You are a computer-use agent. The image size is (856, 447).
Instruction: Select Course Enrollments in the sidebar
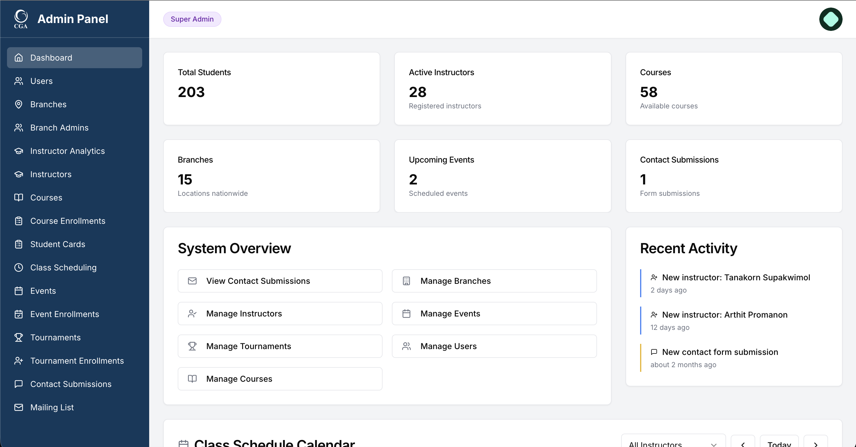coord(68,221)
